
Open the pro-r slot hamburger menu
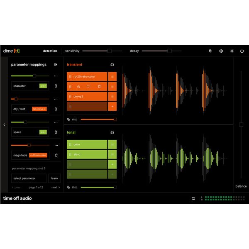tap(112, 144)
